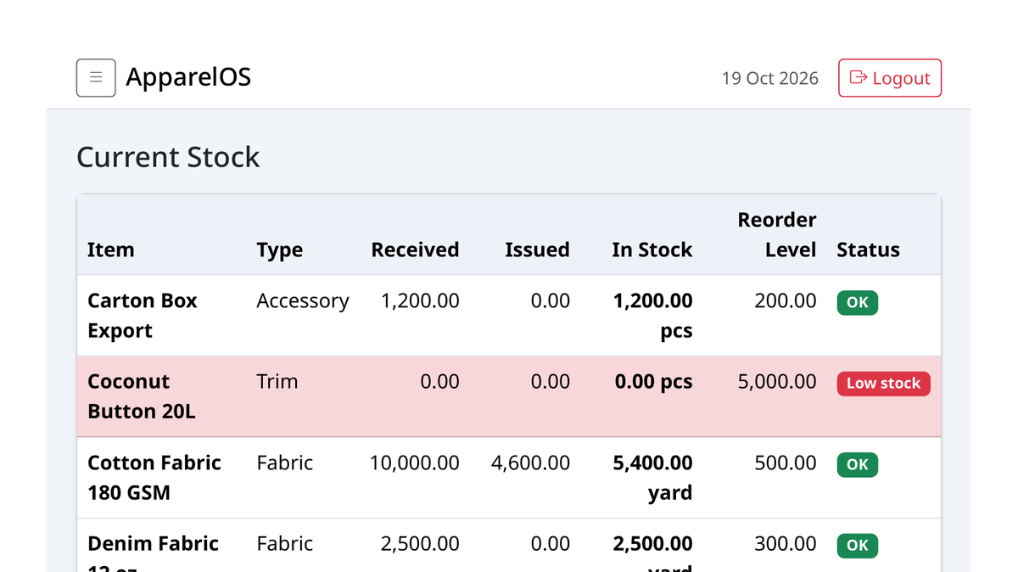Click Carton Box in-stock 1,200.00 pcs
The height and width of the screenshot is (572, 1018).
(x=653, y=316)
